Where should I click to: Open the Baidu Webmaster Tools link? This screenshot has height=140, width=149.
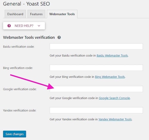112,56
